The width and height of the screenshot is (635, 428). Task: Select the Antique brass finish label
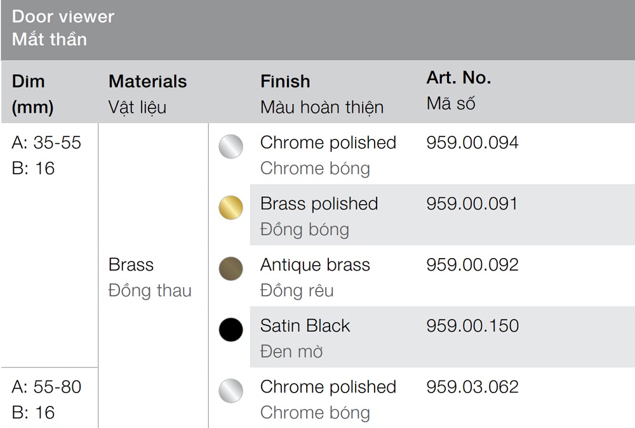(315, 264)
